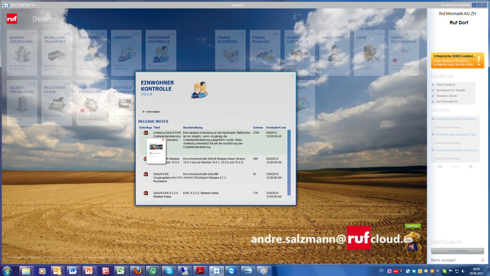Go to previous RSS feed page

440,166
